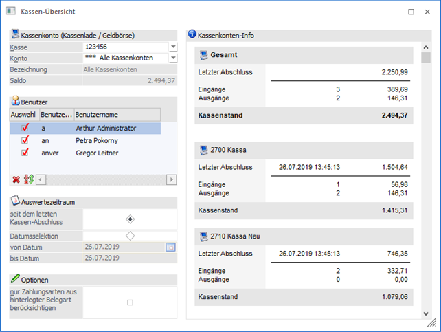Open the Kasse dropdown list
Viewport: 441px width, 332px height.
tap(172, 47)
